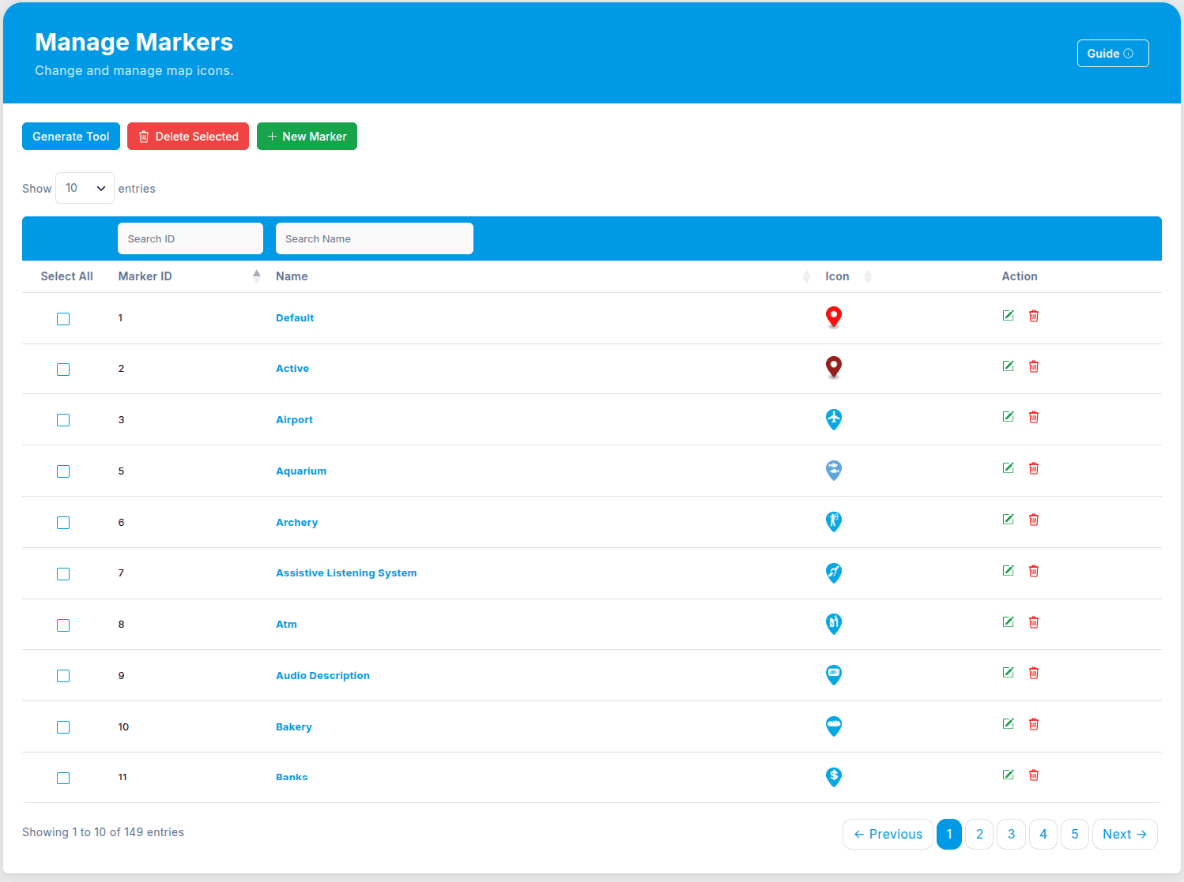Sort table by Marker ID
This screenshot has width=1184, height=882.
click(x=190, y=276)
